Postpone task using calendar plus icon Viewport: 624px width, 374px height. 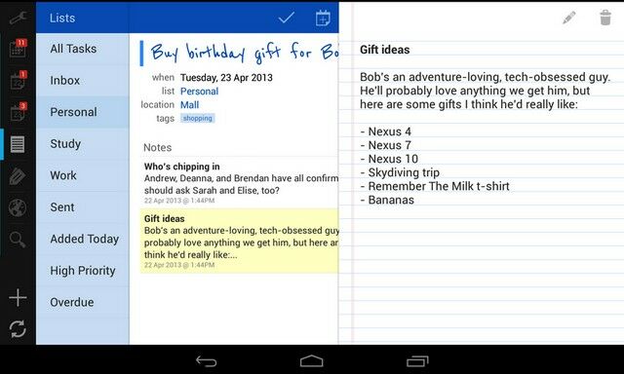323,18
